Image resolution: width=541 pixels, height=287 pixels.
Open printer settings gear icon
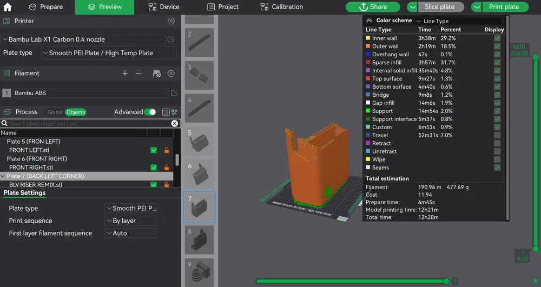(x=171, y=21)
